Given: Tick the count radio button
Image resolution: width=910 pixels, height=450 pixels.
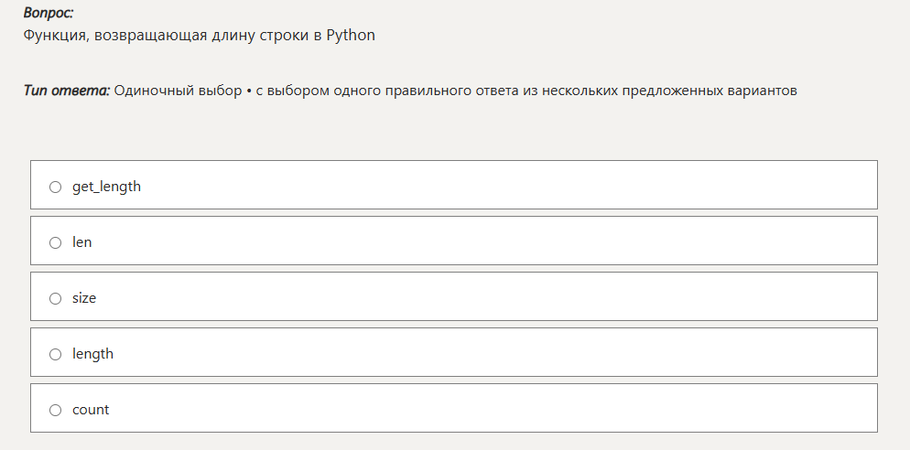Looking at the screenshot, I should click(x=55, y=410).
